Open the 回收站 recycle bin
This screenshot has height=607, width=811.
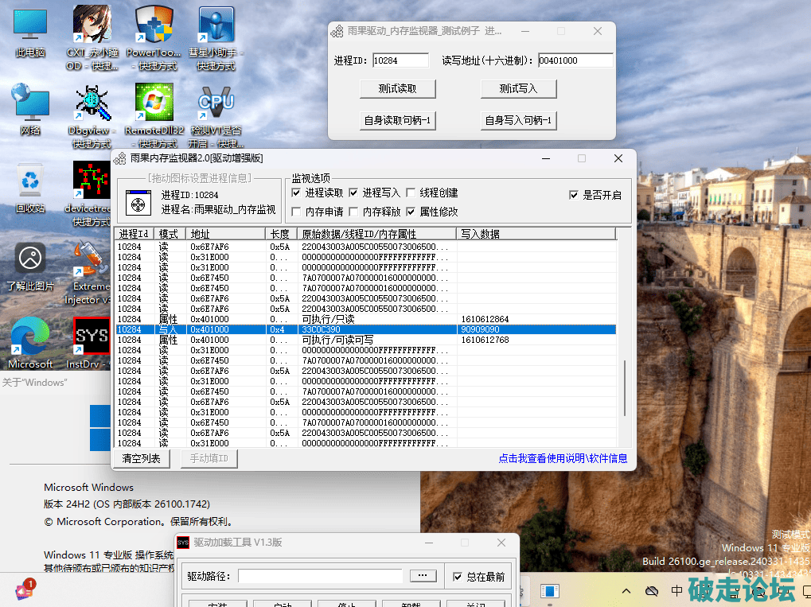coord(30,181)
